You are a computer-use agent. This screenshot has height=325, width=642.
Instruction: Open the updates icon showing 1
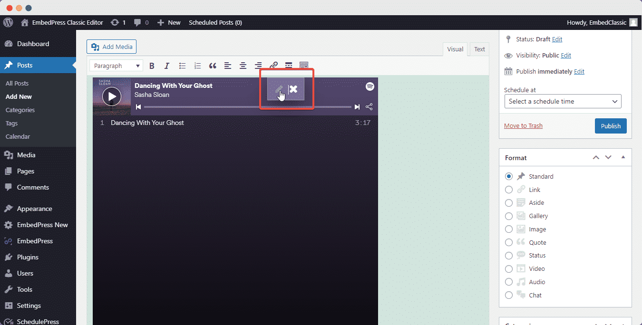pos(118,22)
